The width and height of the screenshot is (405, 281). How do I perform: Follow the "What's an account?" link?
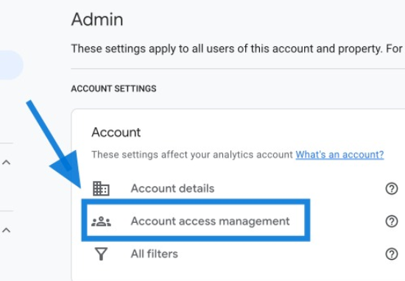[x=339, y=154]
